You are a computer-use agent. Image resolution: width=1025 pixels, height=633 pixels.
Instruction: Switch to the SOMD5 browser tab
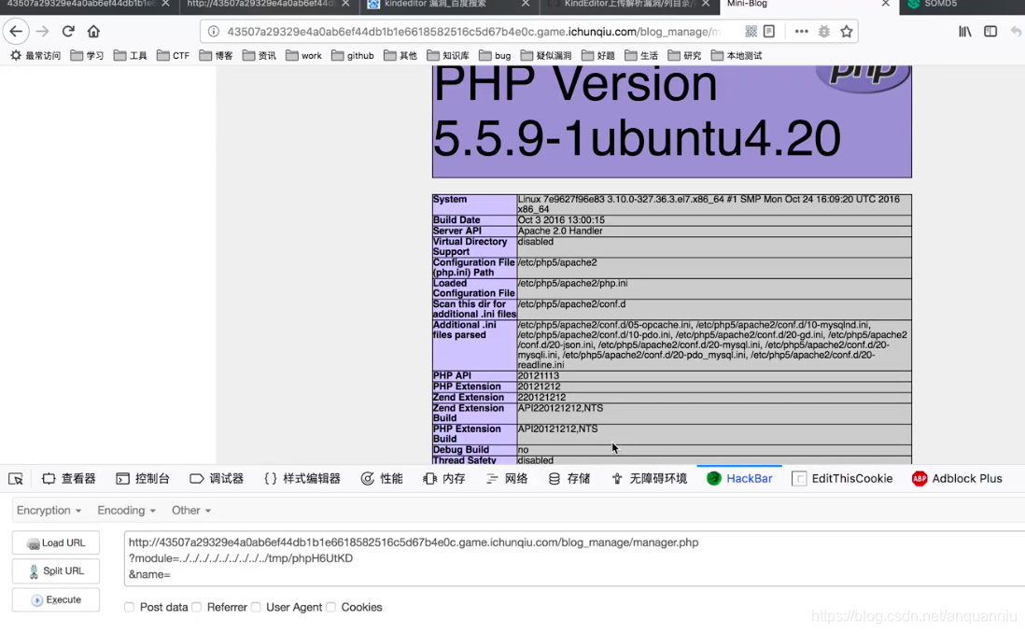(961, 5)
